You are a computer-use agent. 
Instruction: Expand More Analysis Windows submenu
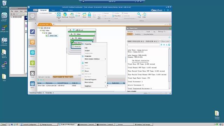click(x=94, y=59)
